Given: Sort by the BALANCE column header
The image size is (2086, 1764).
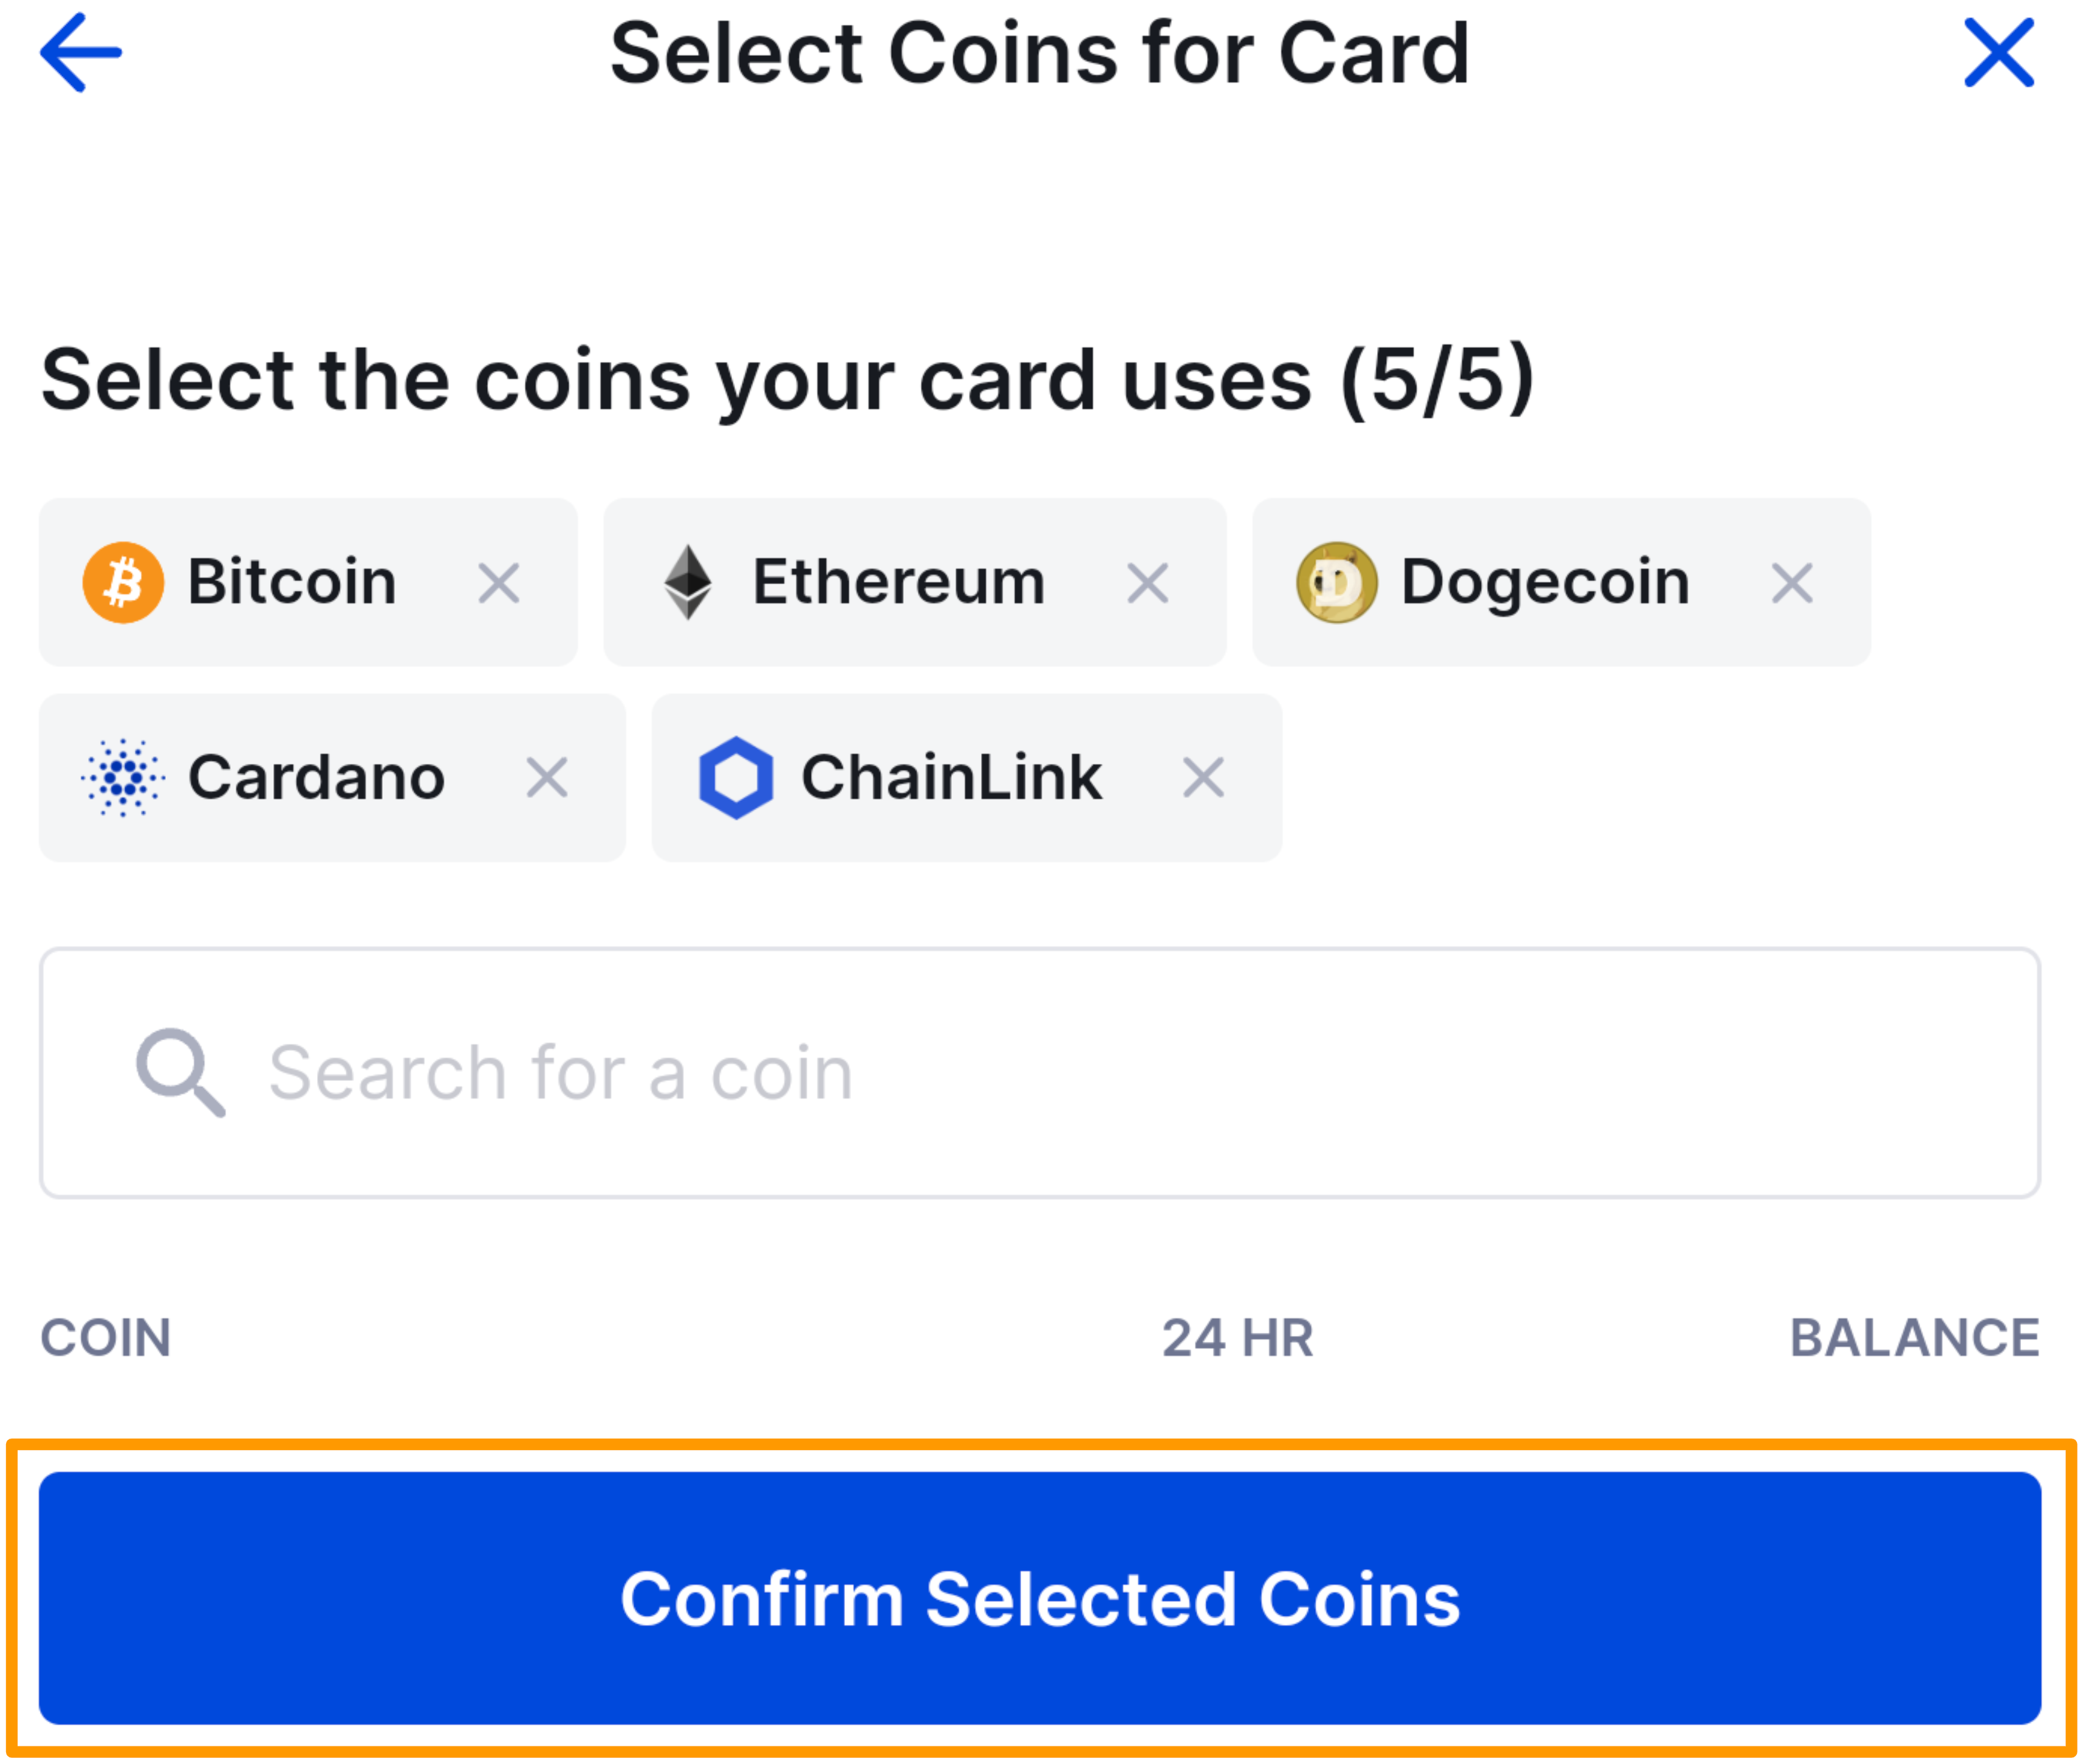Looking at the screenshot, I should (x=1913, y=1338).
